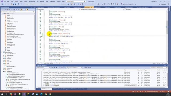The width and height of the screenshot is (171, 96).
Task: Click the Live Share button
Action: click(162, 4)
